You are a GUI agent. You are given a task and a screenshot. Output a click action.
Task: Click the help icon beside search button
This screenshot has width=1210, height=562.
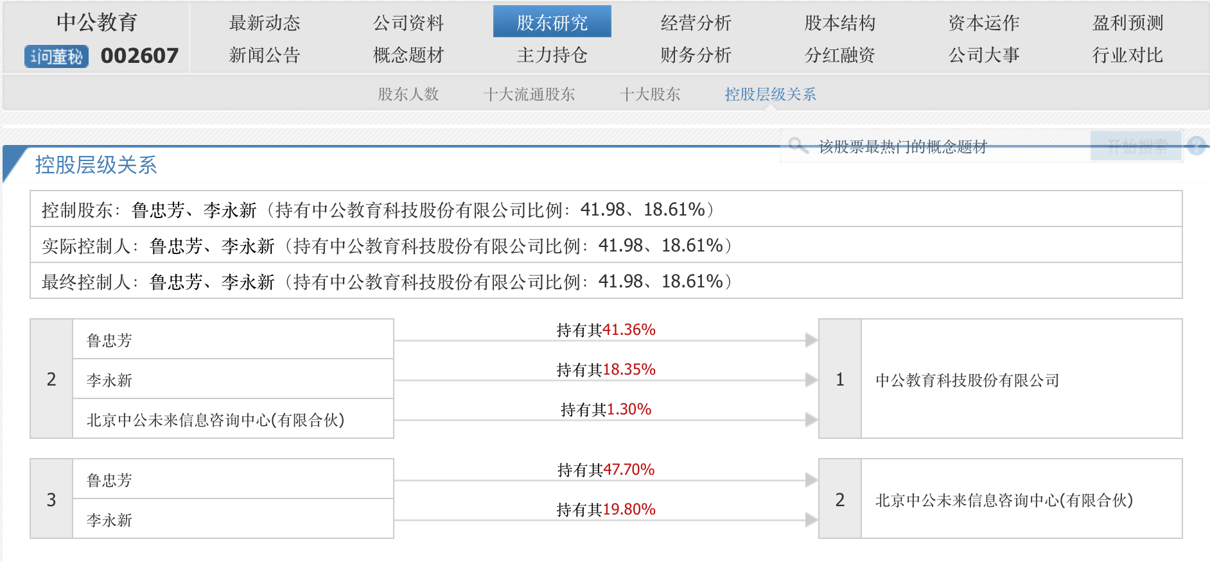click(x=1196, y=146)
